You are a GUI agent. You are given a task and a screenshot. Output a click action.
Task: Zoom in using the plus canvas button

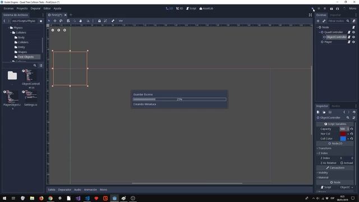click(x=65, y=30)
